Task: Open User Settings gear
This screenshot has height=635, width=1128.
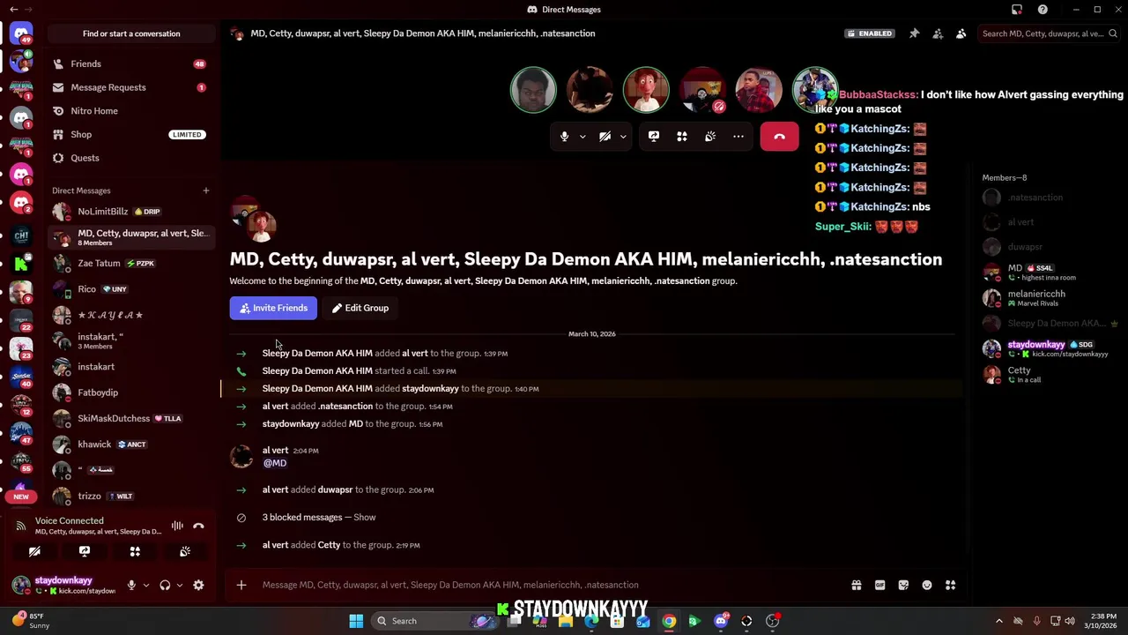Action: [198, 585]
